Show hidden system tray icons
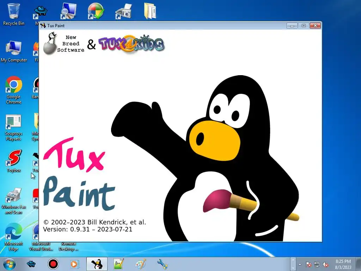This screenshot has width=361, height=271. [300, 264]
